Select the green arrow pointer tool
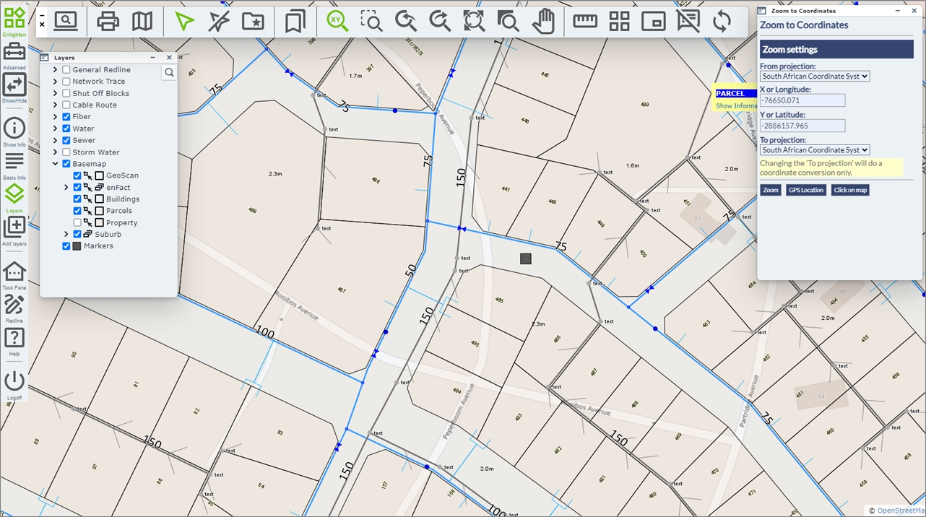Screen dimensions: 926x517 pos(184,22)
